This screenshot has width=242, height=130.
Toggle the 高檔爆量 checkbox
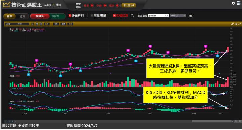[92, 15]
